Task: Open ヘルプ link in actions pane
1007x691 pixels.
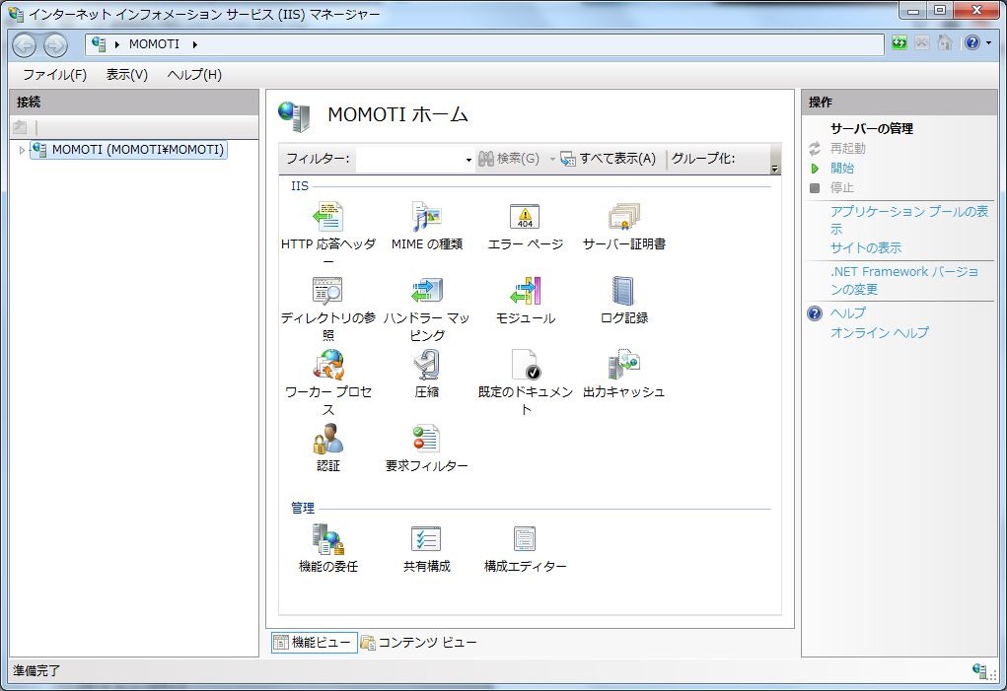Action: click(x=848, y=312)
